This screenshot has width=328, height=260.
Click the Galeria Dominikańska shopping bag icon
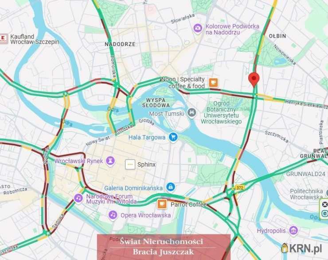point(171,187)
